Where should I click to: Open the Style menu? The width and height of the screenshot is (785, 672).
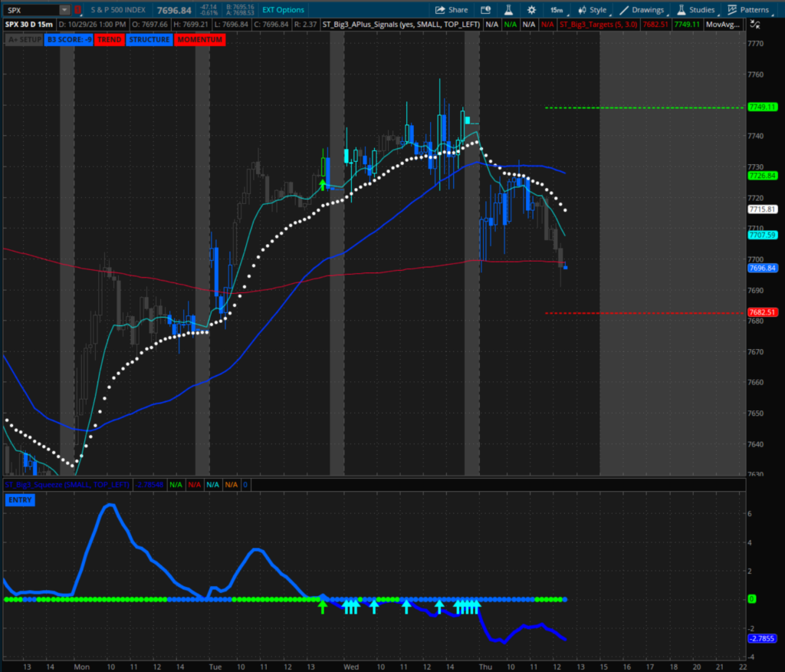pyautogui.click(x=593, y=10)
